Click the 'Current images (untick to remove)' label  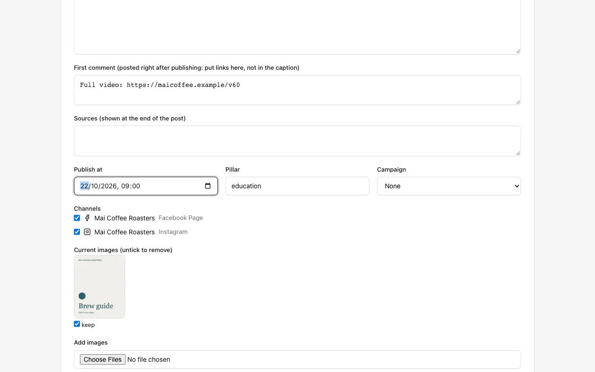click(x=123, y=250)
